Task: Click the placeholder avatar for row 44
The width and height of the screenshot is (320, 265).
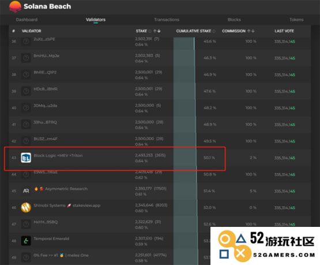Action: coord(26,174)
